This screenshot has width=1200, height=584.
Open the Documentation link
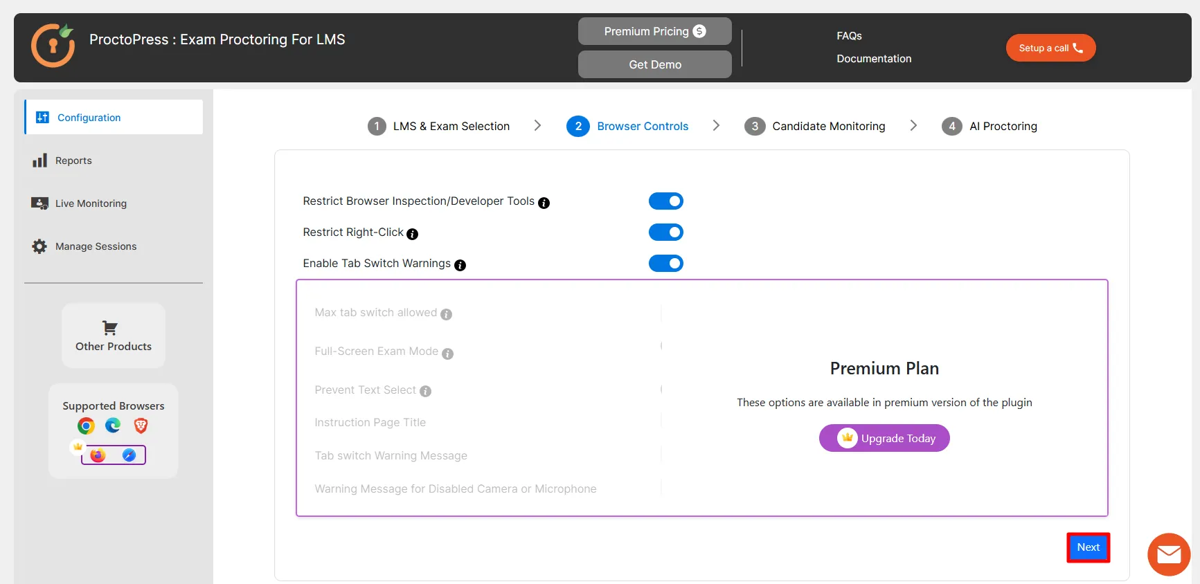[x=874, y=59]
